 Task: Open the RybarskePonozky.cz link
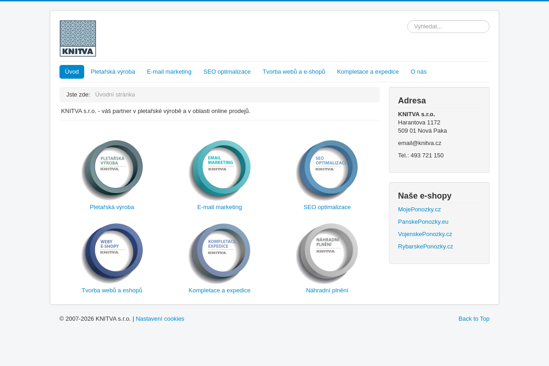point(425,247)
